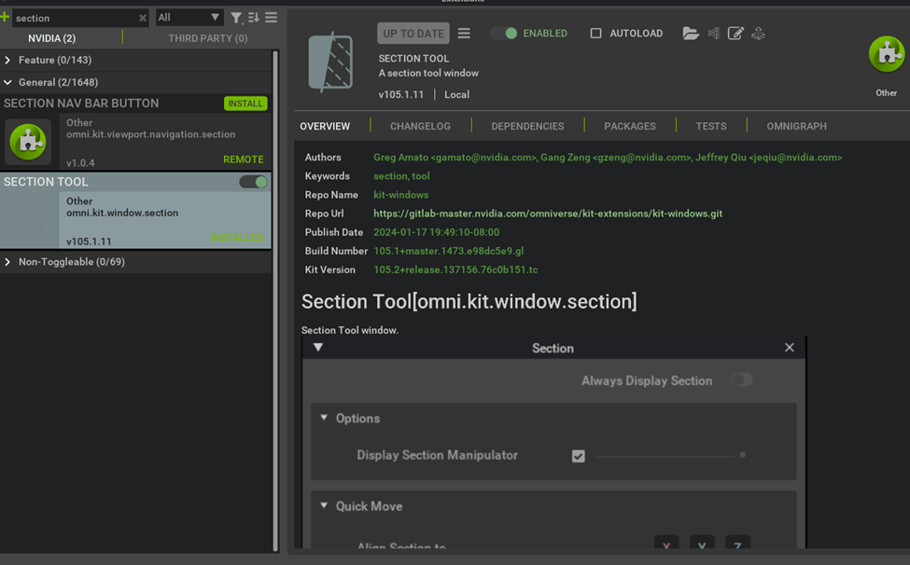Image resolution: width=910 pixels, height=565 pixels.
Task: Open the PACKAGES tab
Action: [630, 126]
